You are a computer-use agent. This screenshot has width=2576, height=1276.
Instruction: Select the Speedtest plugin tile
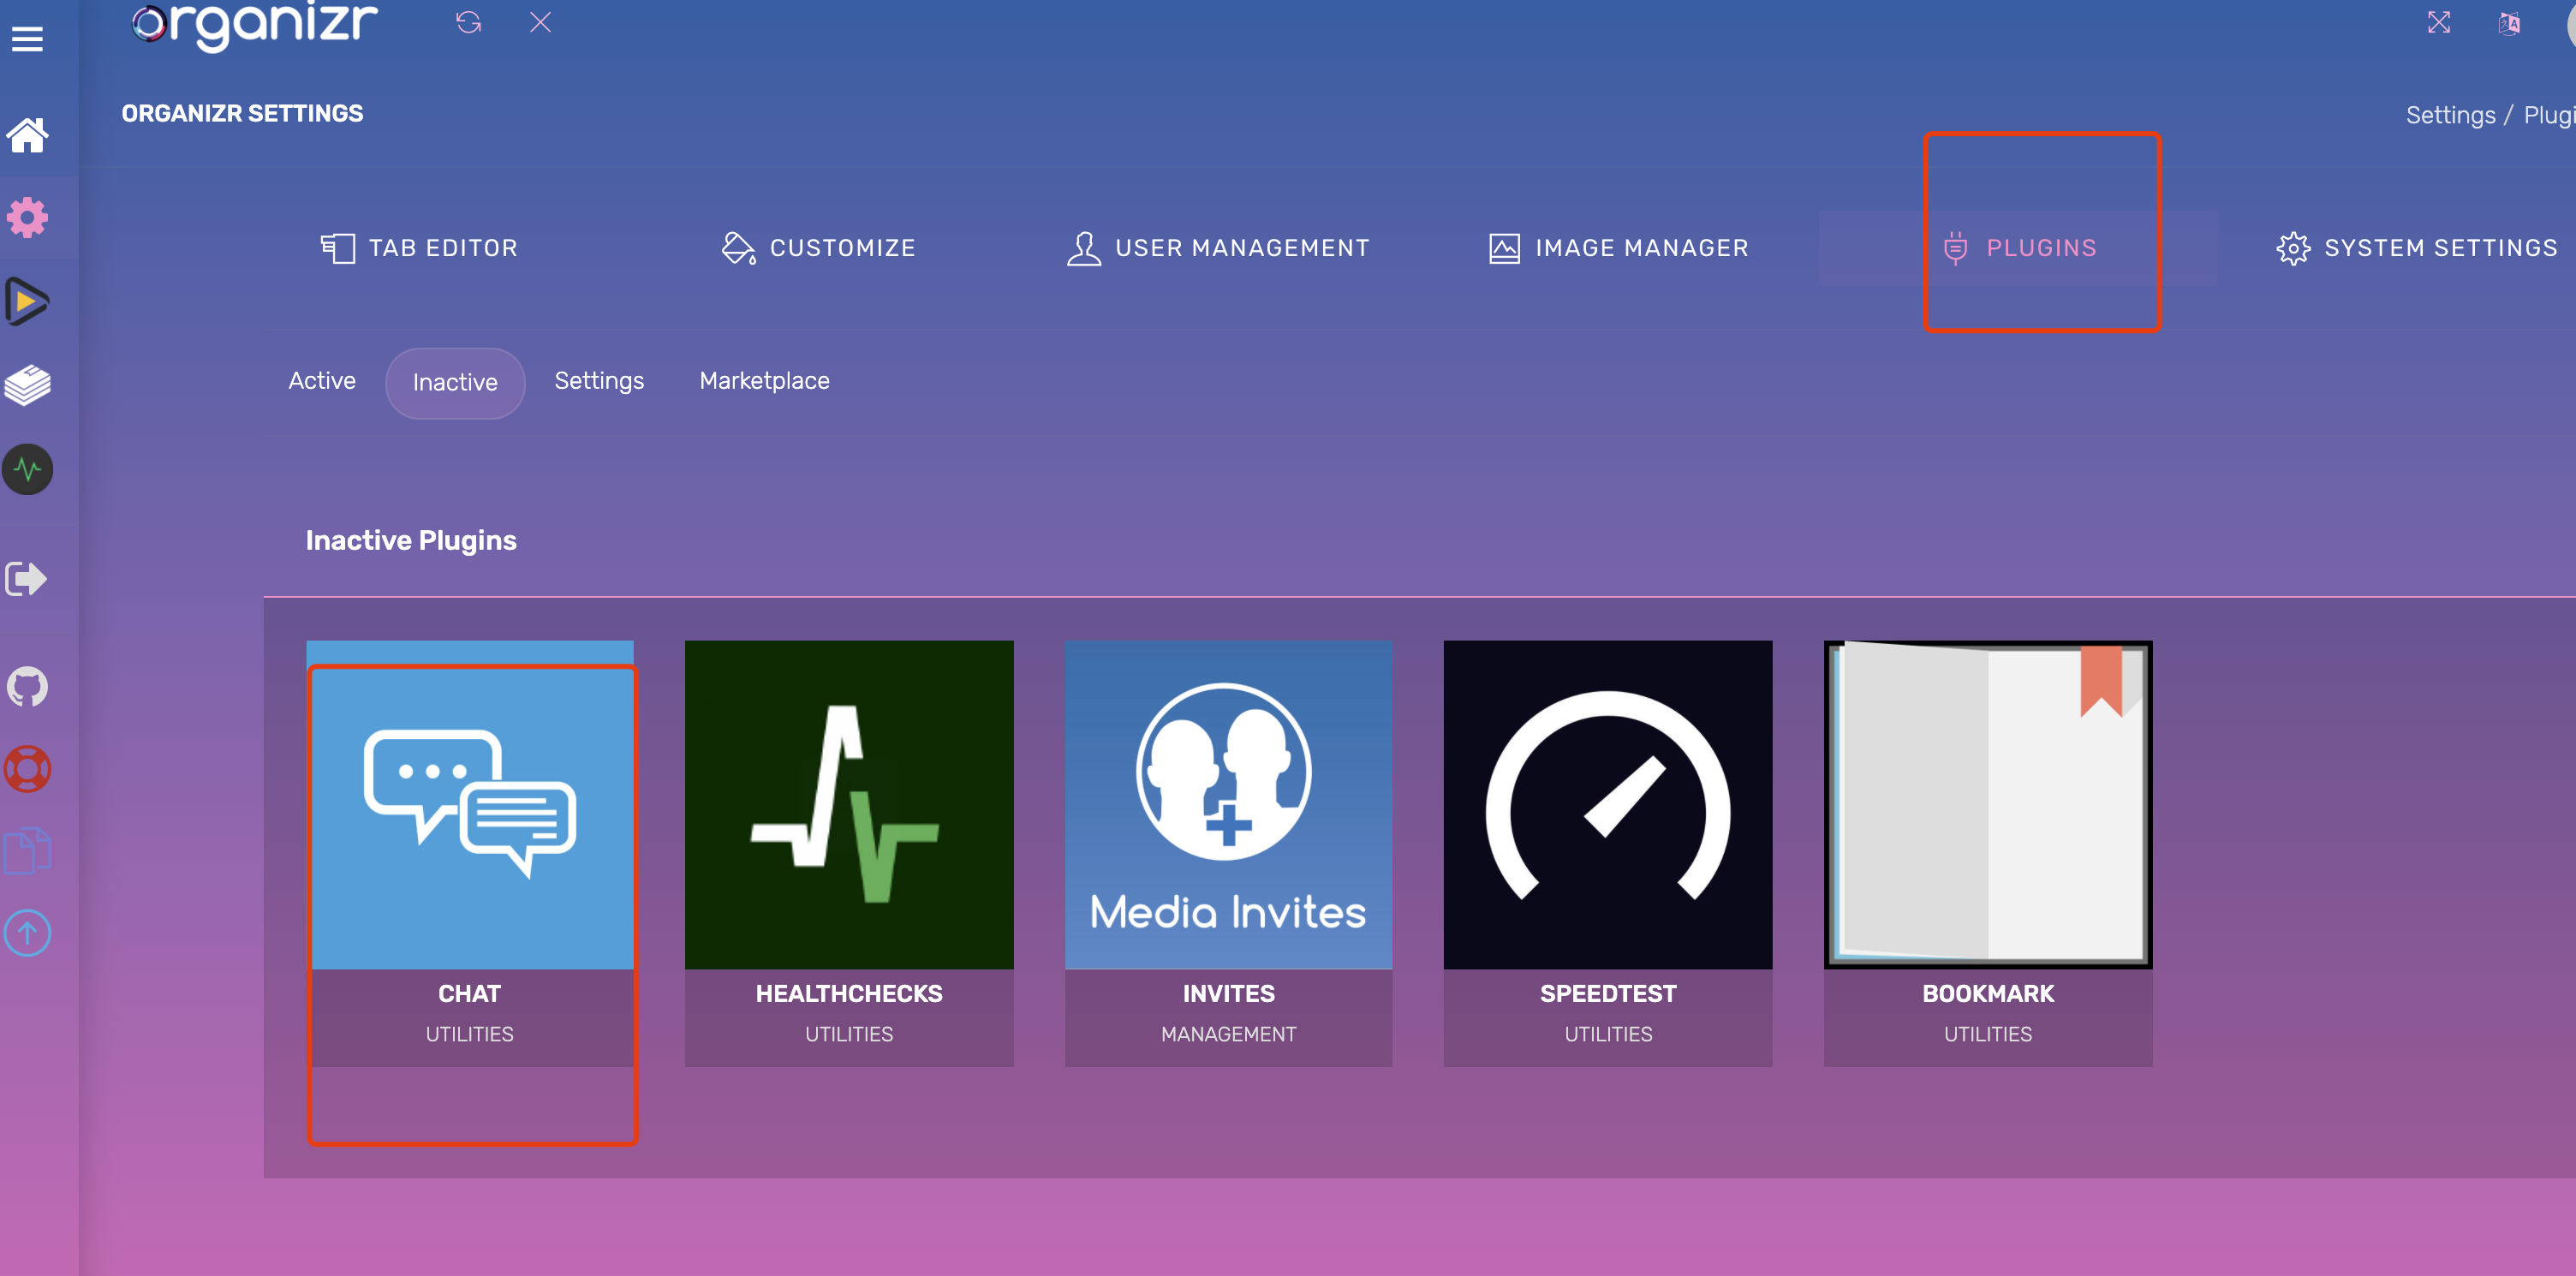pyautogui.click(x=1607, y=853)
